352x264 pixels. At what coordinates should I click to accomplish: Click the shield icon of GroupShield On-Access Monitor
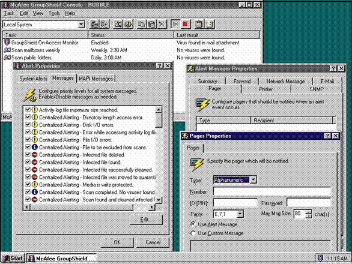tap(7, 42)
